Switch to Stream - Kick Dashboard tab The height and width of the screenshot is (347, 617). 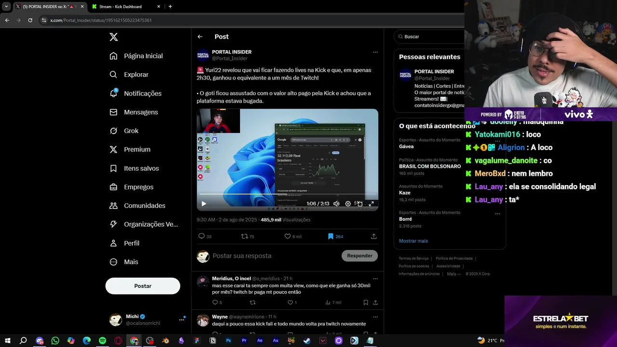point(125,7)
